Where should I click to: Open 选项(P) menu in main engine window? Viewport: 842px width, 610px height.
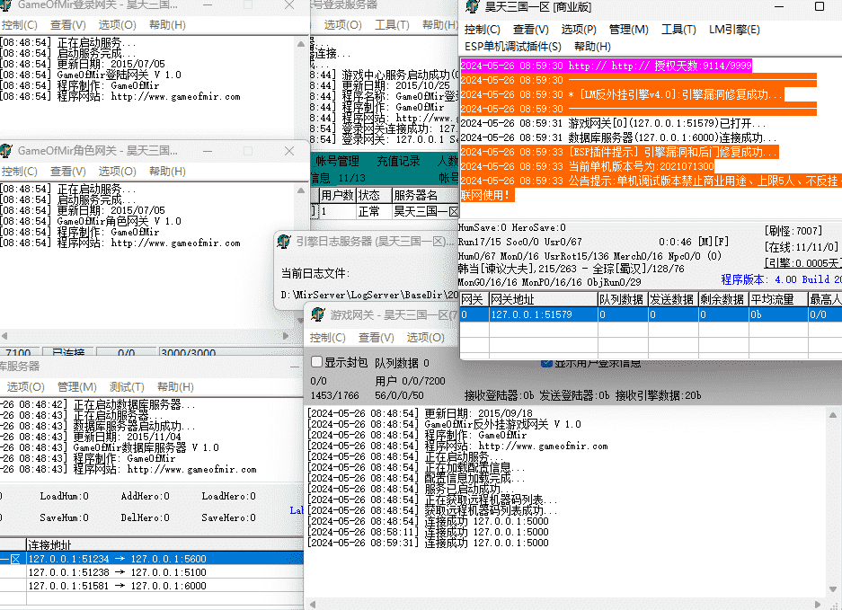[579, 30]
